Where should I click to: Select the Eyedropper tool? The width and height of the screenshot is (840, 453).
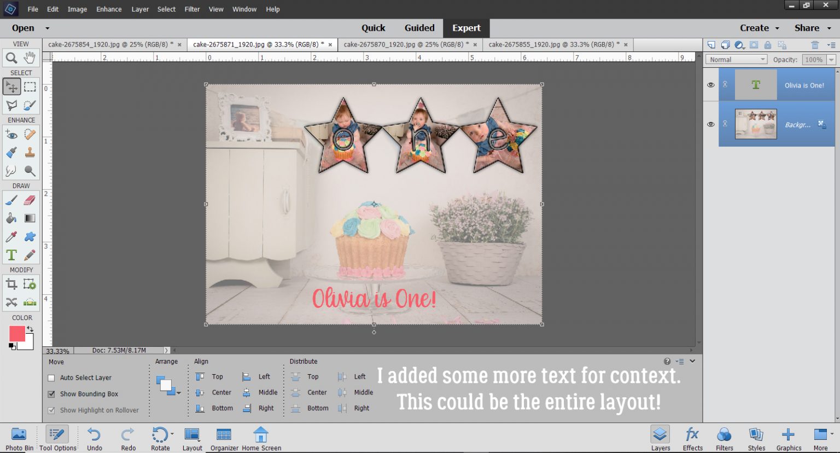pyautogui.click(x=11, y=236)
